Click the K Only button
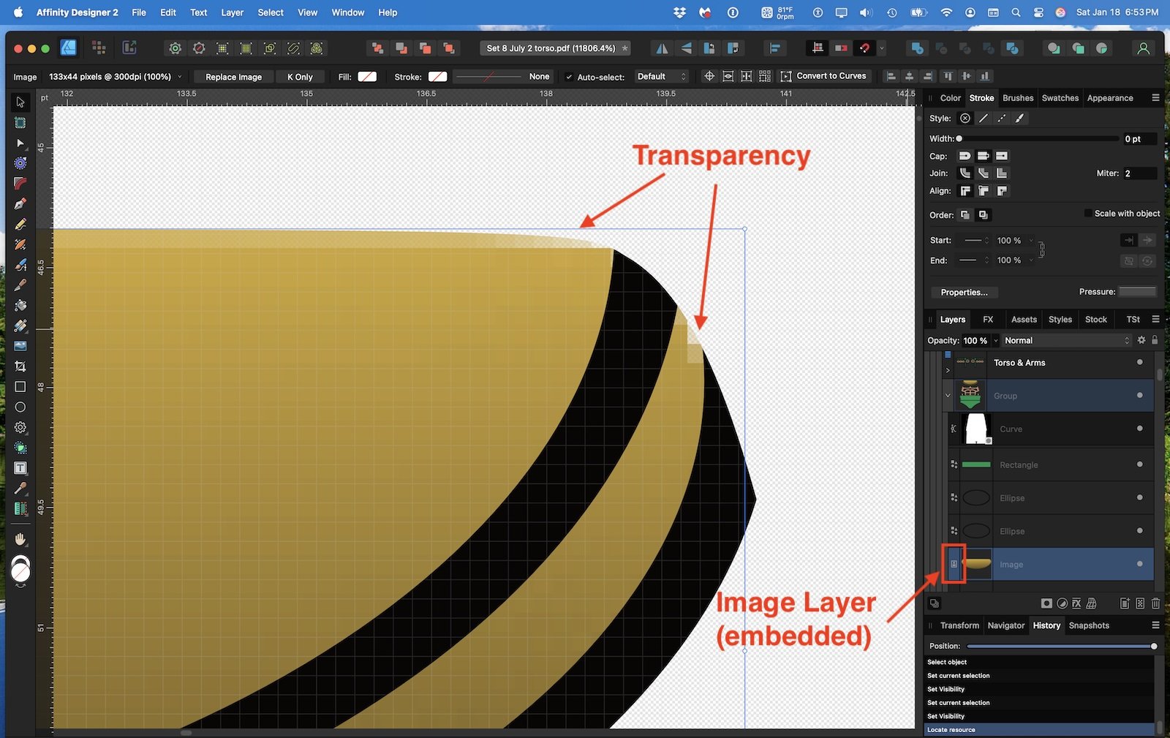The width and height of the screenshot is (1170, 738). (x=300, y=77)
